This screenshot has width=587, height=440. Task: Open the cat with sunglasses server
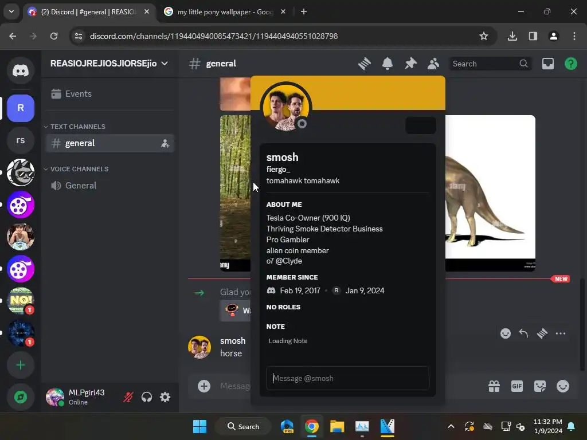pos(21,172)
